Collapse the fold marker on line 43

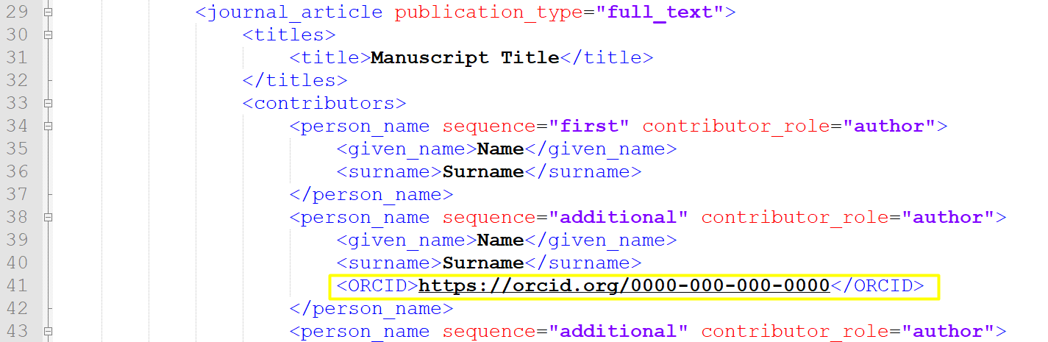click(48, 332)
